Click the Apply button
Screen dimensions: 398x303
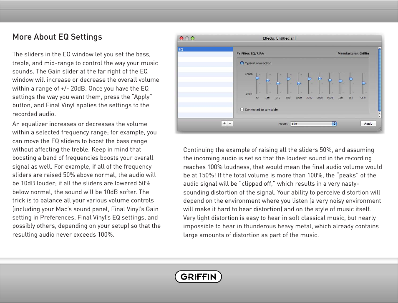[x=368, y=124]
